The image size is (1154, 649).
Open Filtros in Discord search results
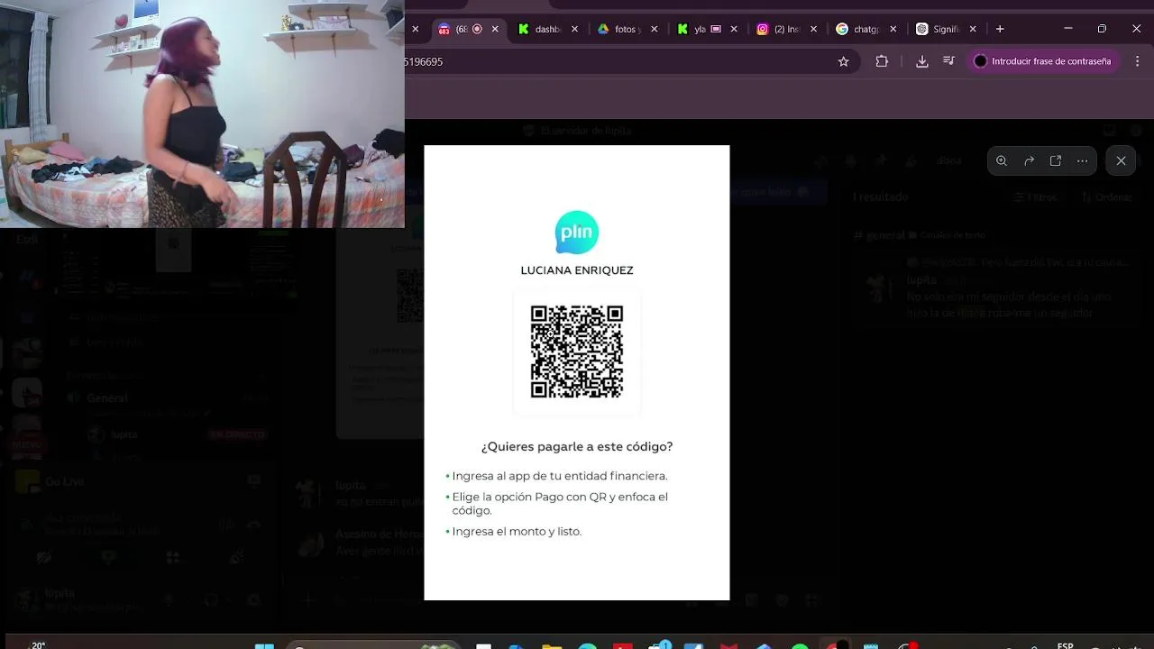1035,197
